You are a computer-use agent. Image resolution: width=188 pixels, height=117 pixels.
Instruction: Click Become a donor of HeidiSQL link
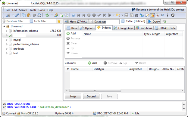pos(158,10)
